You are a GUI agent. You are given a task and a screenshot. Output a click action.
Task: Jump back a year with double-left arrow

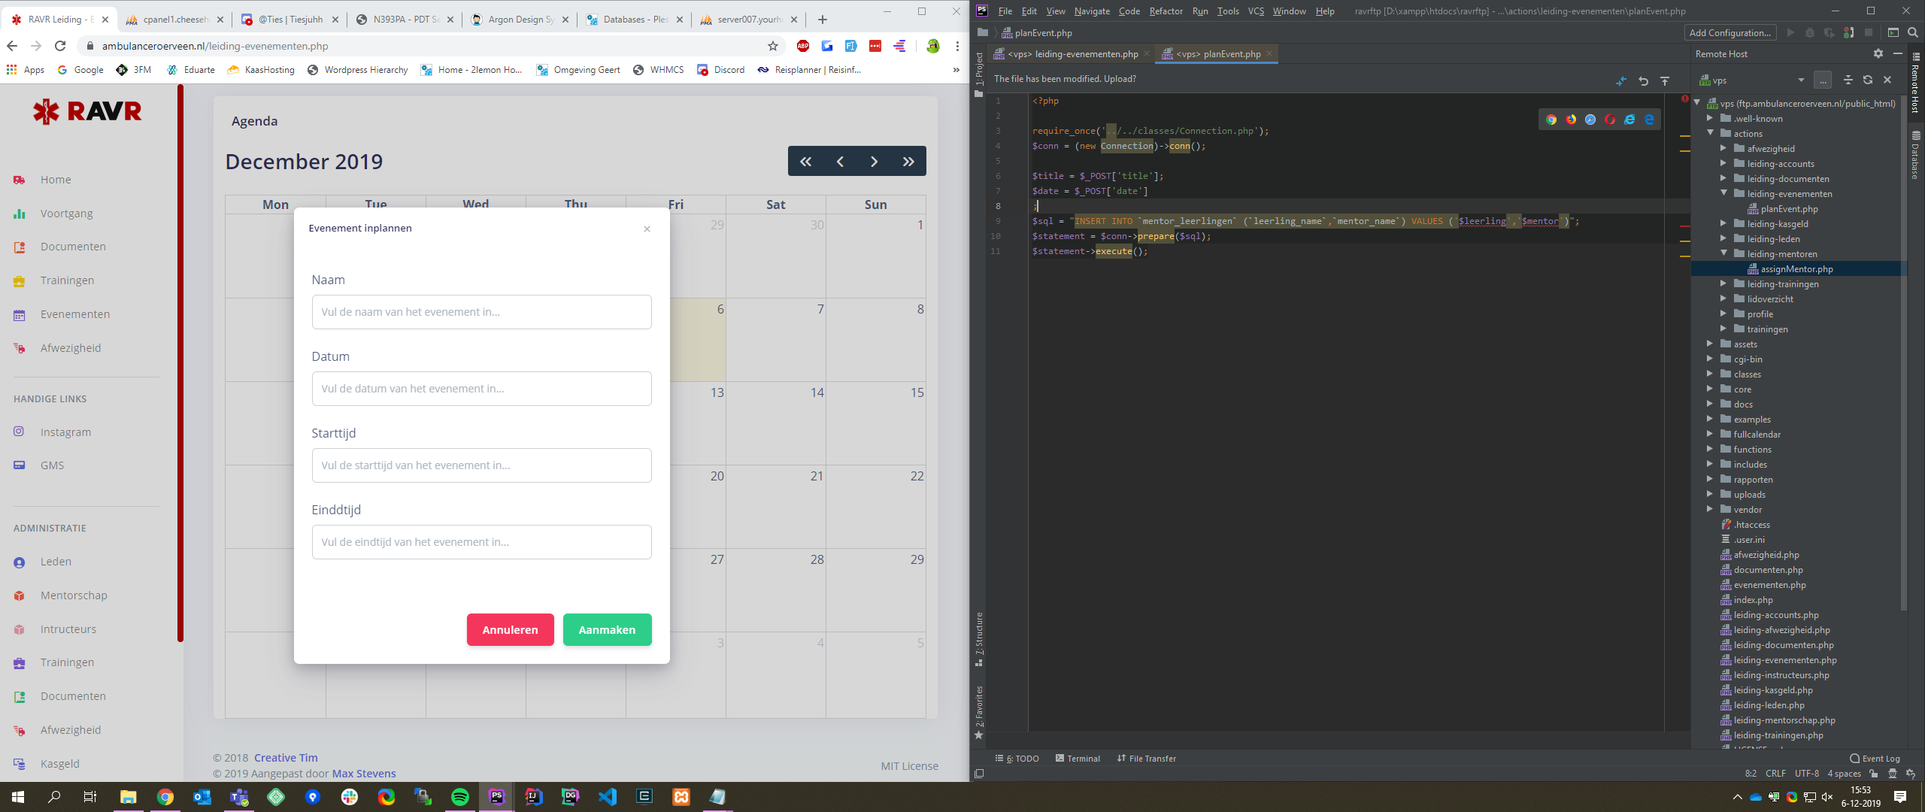[x=805, y=162]
